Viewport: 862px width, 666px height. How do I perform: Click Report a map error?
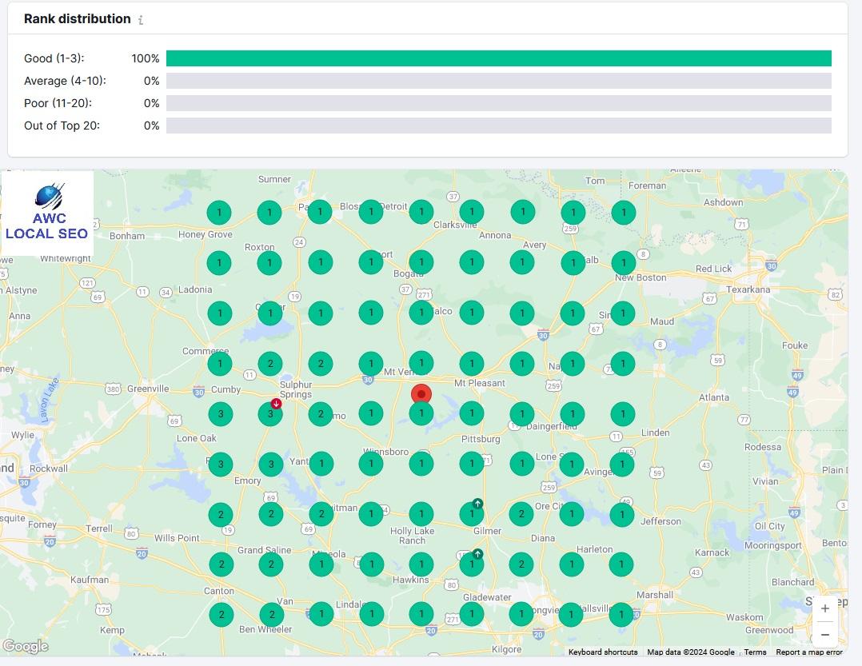click(808, 652)
